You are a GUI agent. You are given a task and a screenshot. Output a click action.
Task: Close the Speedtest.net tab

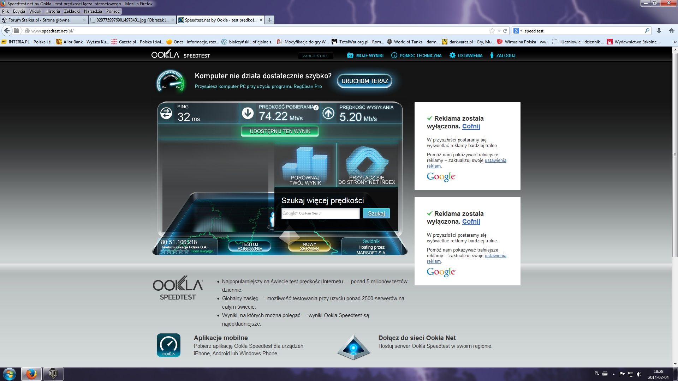pos(261,20)
